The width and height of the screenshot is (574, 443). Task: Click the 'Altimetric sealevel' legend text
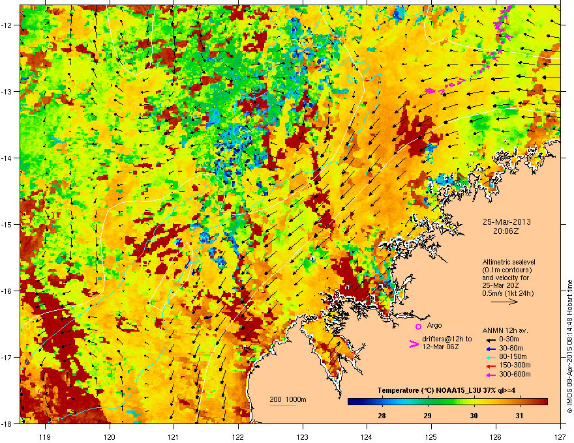coord(509,262)
